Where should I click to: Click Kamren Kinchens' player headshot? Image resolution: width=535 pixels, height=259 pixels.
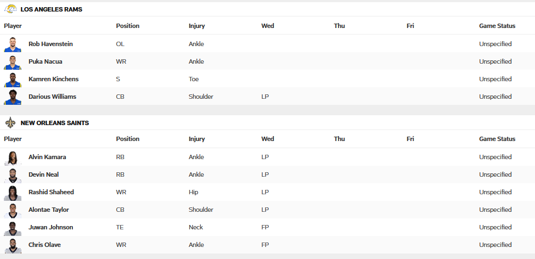click(x=13, y=79)
